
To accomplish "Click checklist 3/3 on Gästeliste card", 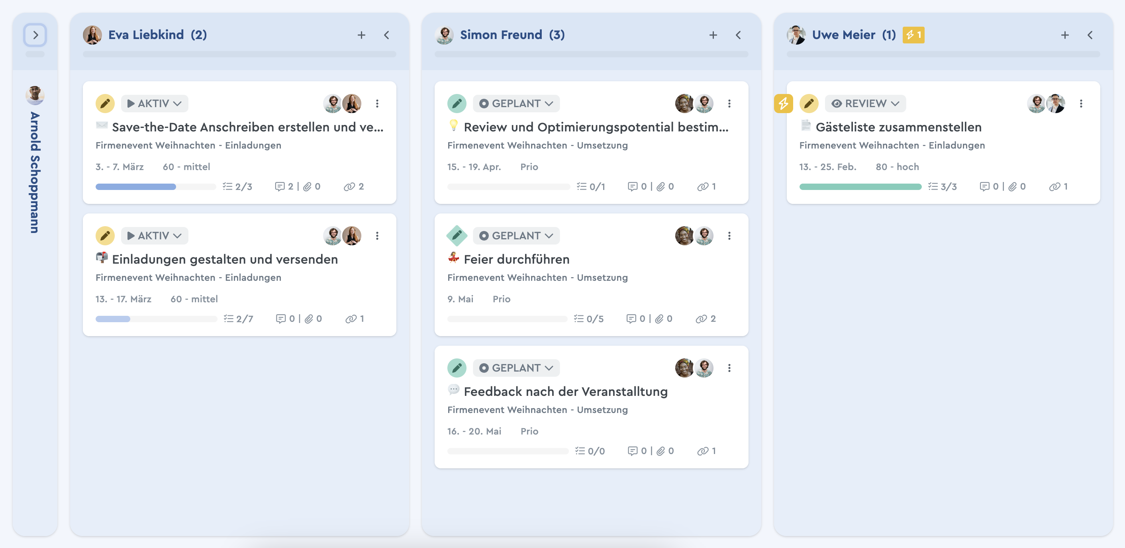I will [943, 187].
